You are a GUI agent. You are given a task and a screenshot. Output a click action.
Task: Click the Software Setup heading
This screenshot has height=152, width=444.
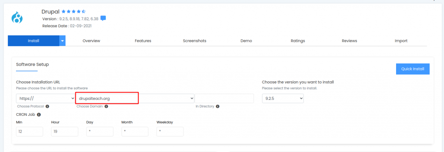(33, 65)
